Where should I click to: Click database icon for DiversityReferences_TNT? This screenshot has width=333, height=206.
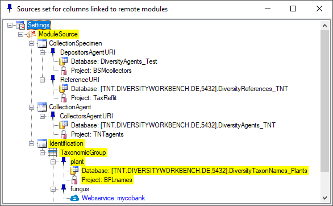64,89
